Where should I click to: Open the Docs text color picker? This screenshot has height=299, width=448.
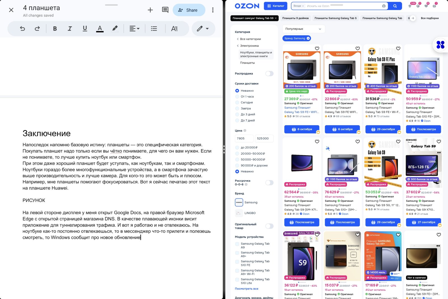click(x=100, y=28)
